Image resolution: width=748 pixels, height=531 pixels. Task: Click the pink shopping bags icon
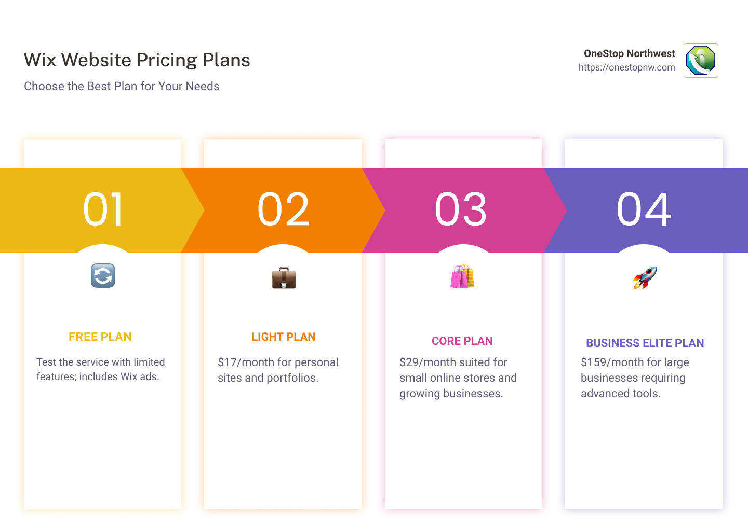tap(462, 277)
